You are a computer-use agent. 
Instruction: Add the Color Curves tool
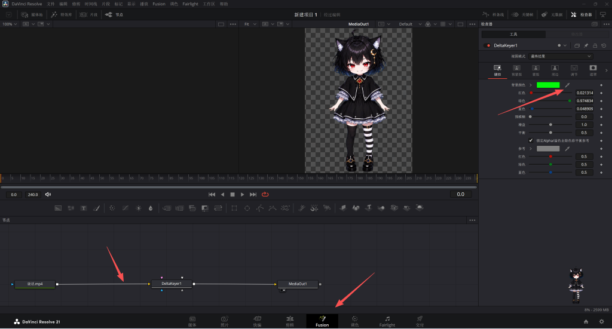point(126,208)
